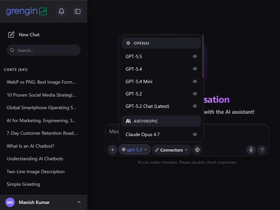Open chat WebP vs PNG: Best Image Form...

[41, 82]
